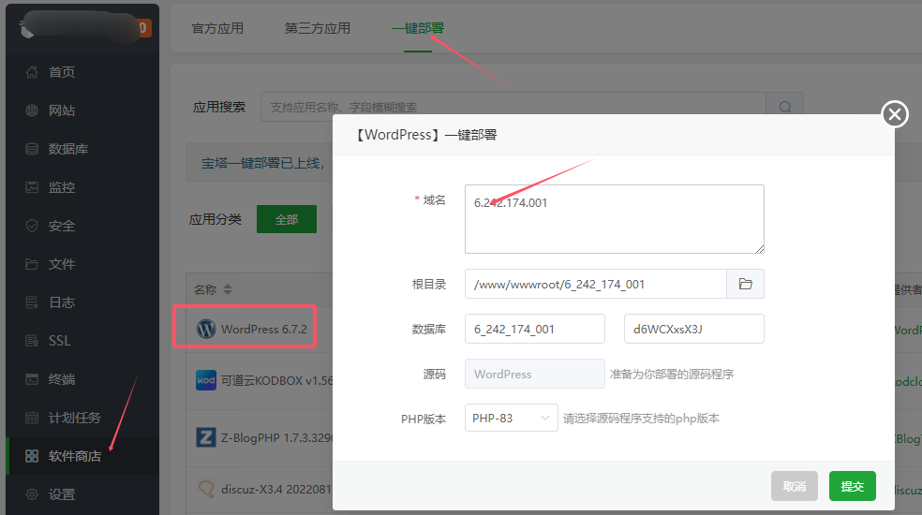The width and height of the screenshot is (922, 515).
Task: Click the KODBOX app icon
Action: click(206, 380)
